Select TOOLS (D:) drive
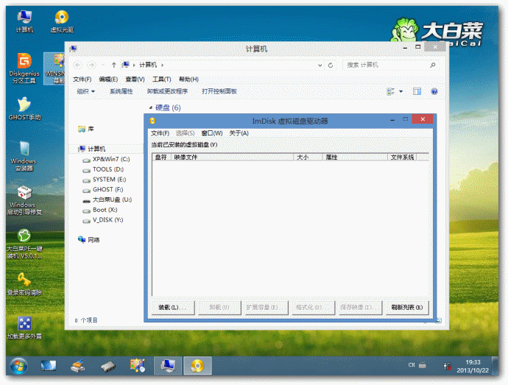This screenshot has width=508, height=385. 103,169
